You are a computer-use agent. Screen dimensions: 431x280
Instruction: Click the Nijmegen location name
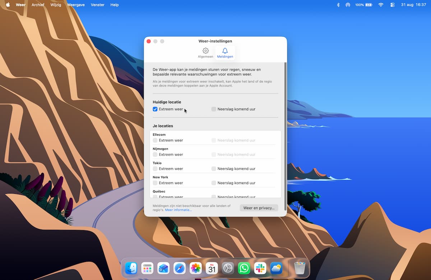[161, 149]
